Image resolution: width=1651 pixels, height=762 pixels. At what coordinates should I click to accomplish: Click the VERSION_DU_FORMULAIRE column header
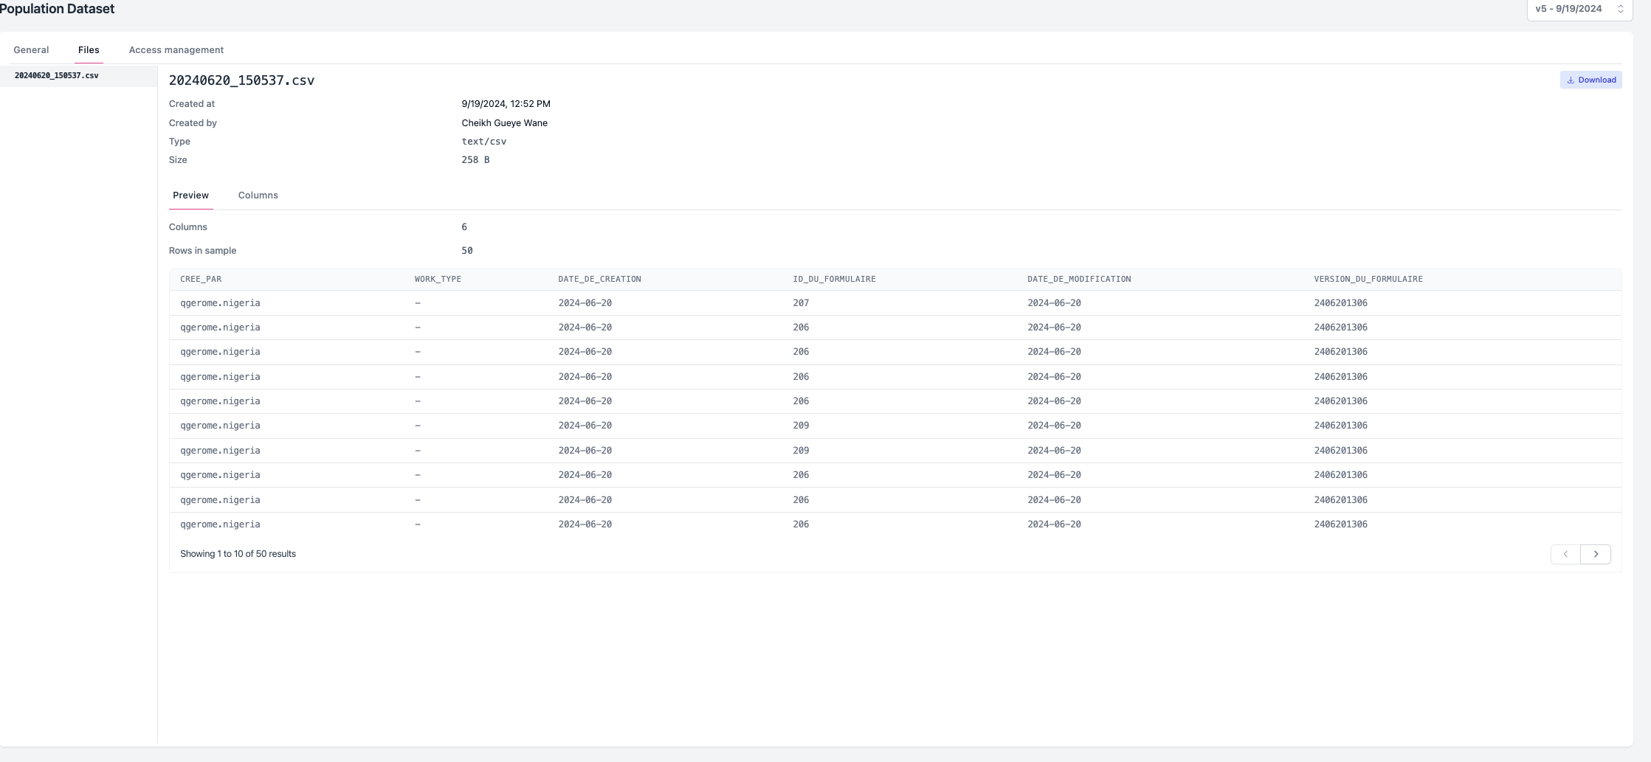point(1368,280)
